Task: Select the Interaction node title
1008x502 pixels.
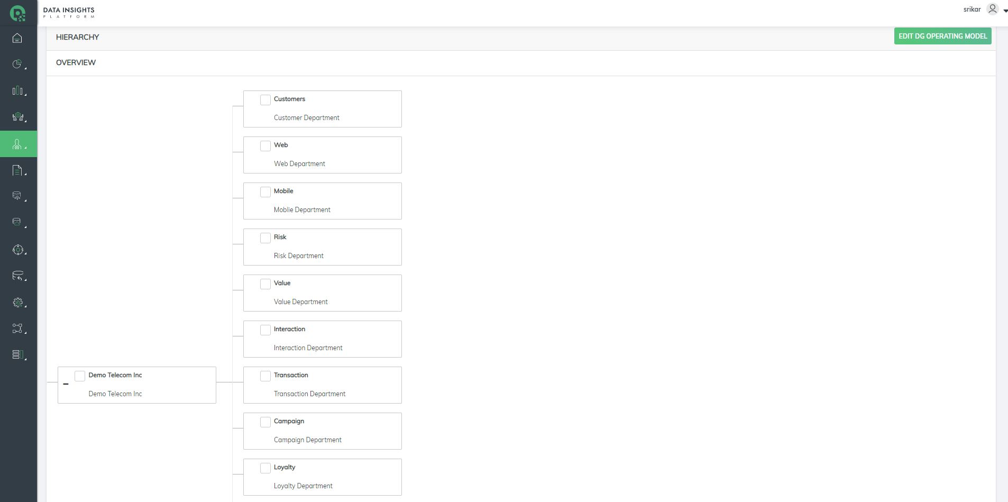Action: (289, 329)
